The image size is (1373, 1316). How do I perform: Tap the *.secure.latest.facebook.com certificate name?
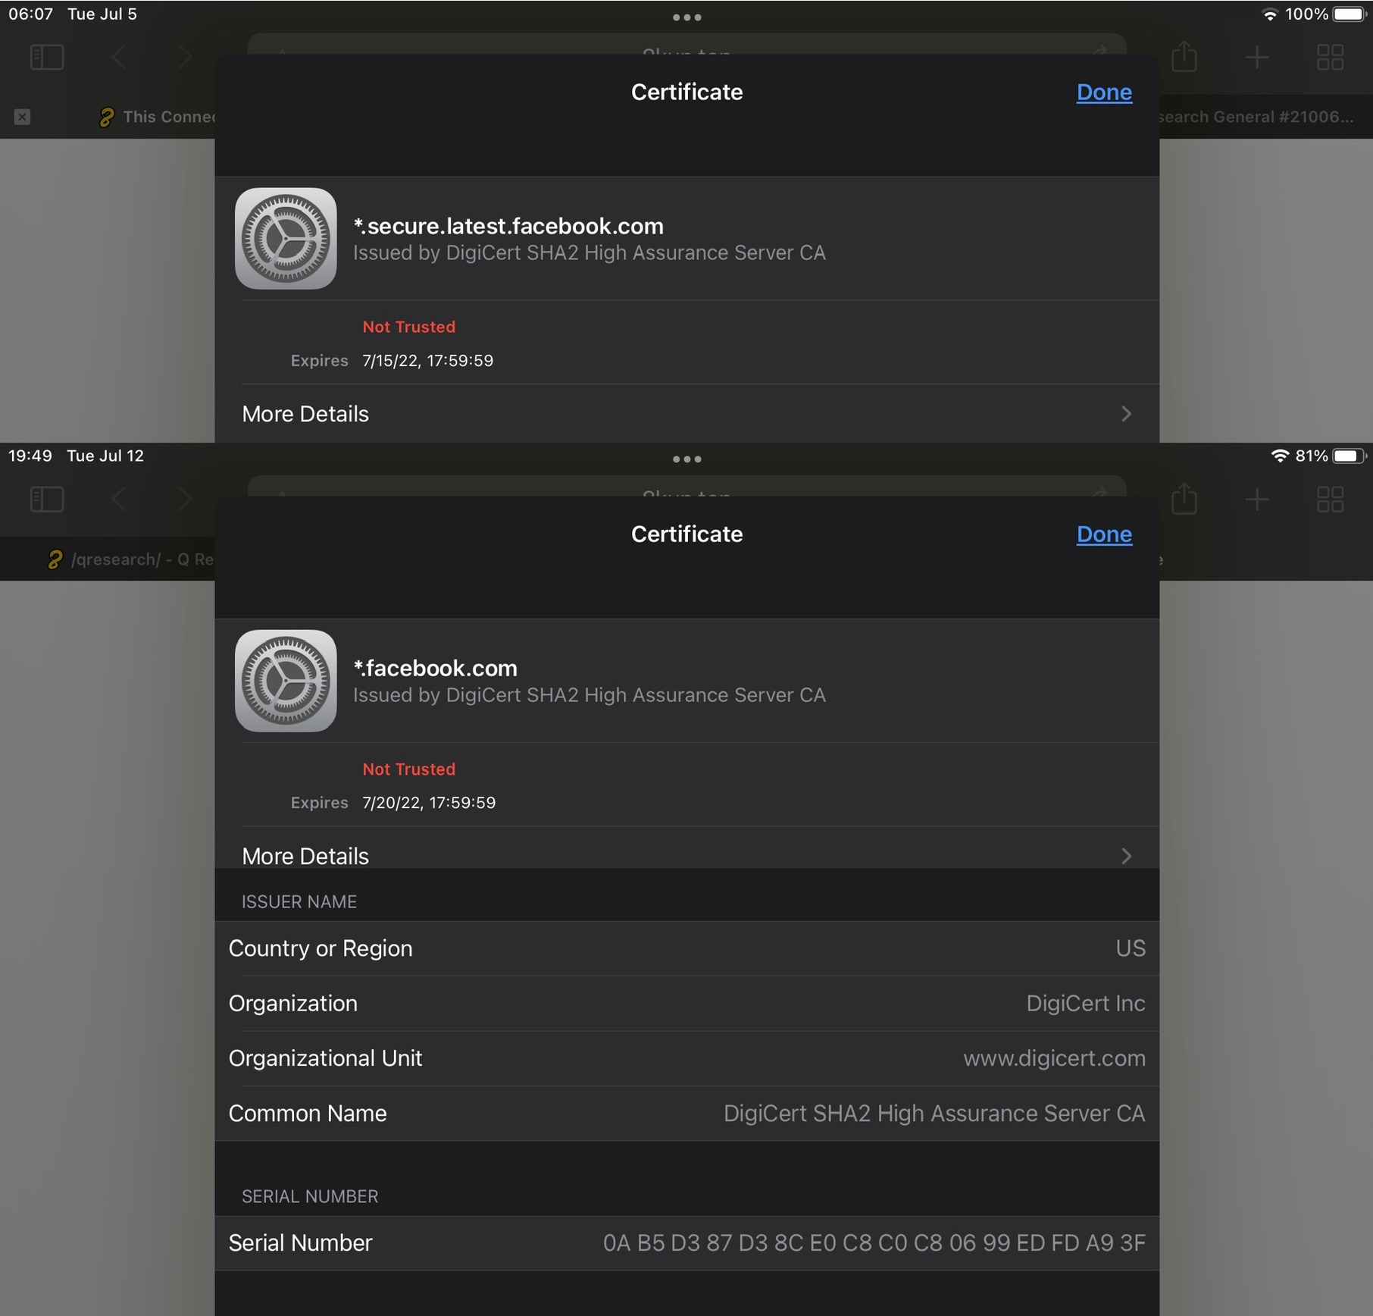coord(508,226)
